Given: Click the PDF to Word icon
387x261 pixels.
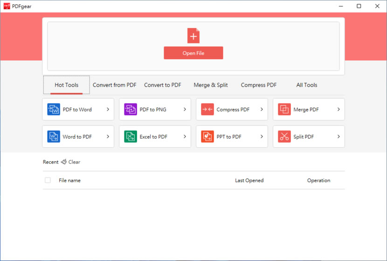Looking at the screenshot, I should click(x=54, y=110).
